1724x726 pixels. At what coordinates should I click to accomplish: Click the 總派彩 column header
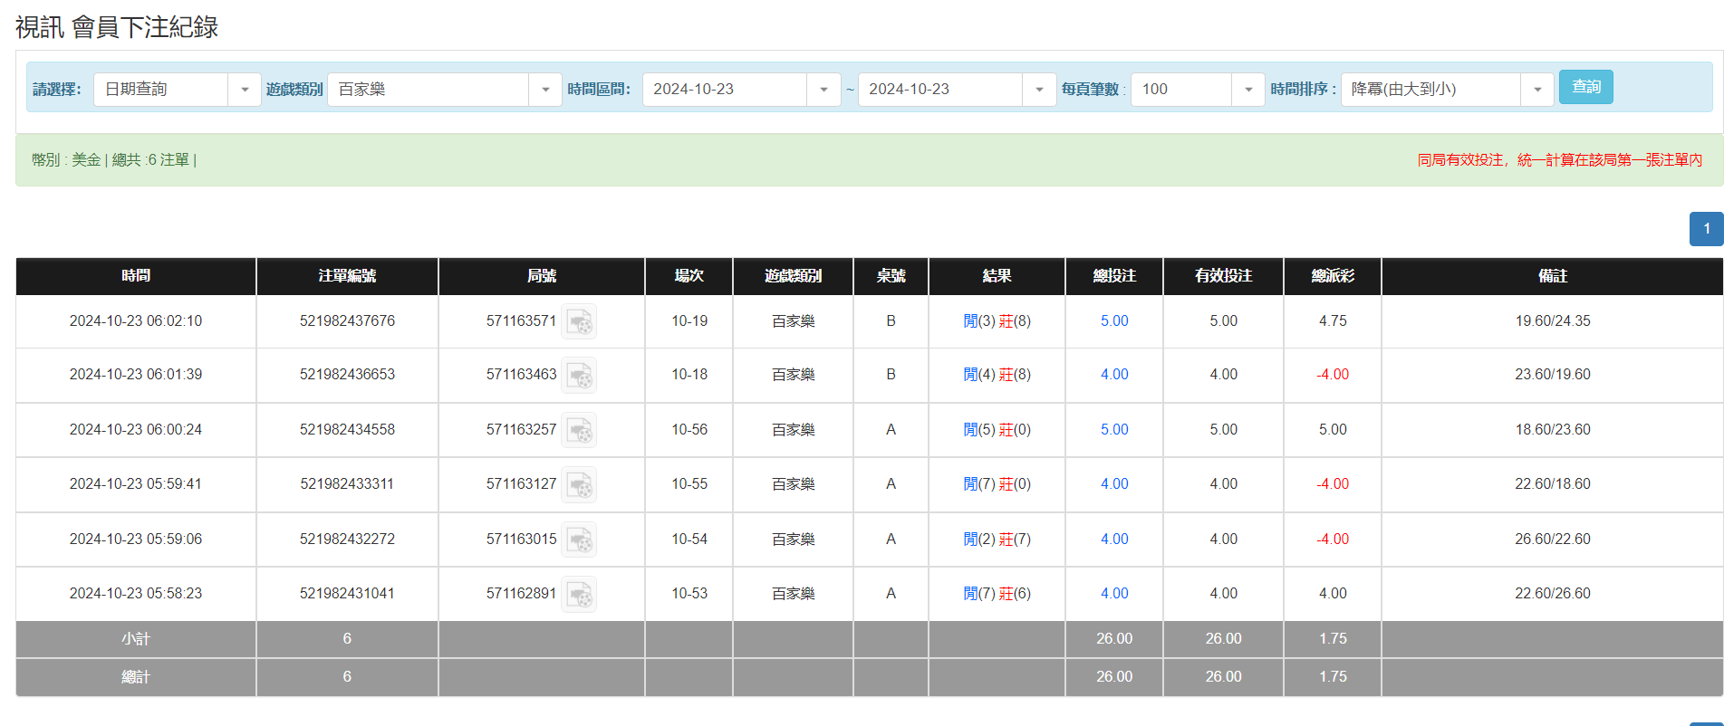(1333, 276)
